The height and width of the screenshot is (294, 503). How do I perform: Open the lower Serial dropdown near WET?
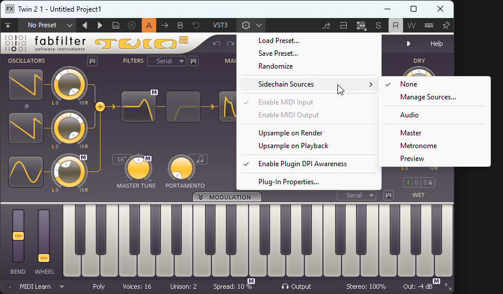[357, 195]
